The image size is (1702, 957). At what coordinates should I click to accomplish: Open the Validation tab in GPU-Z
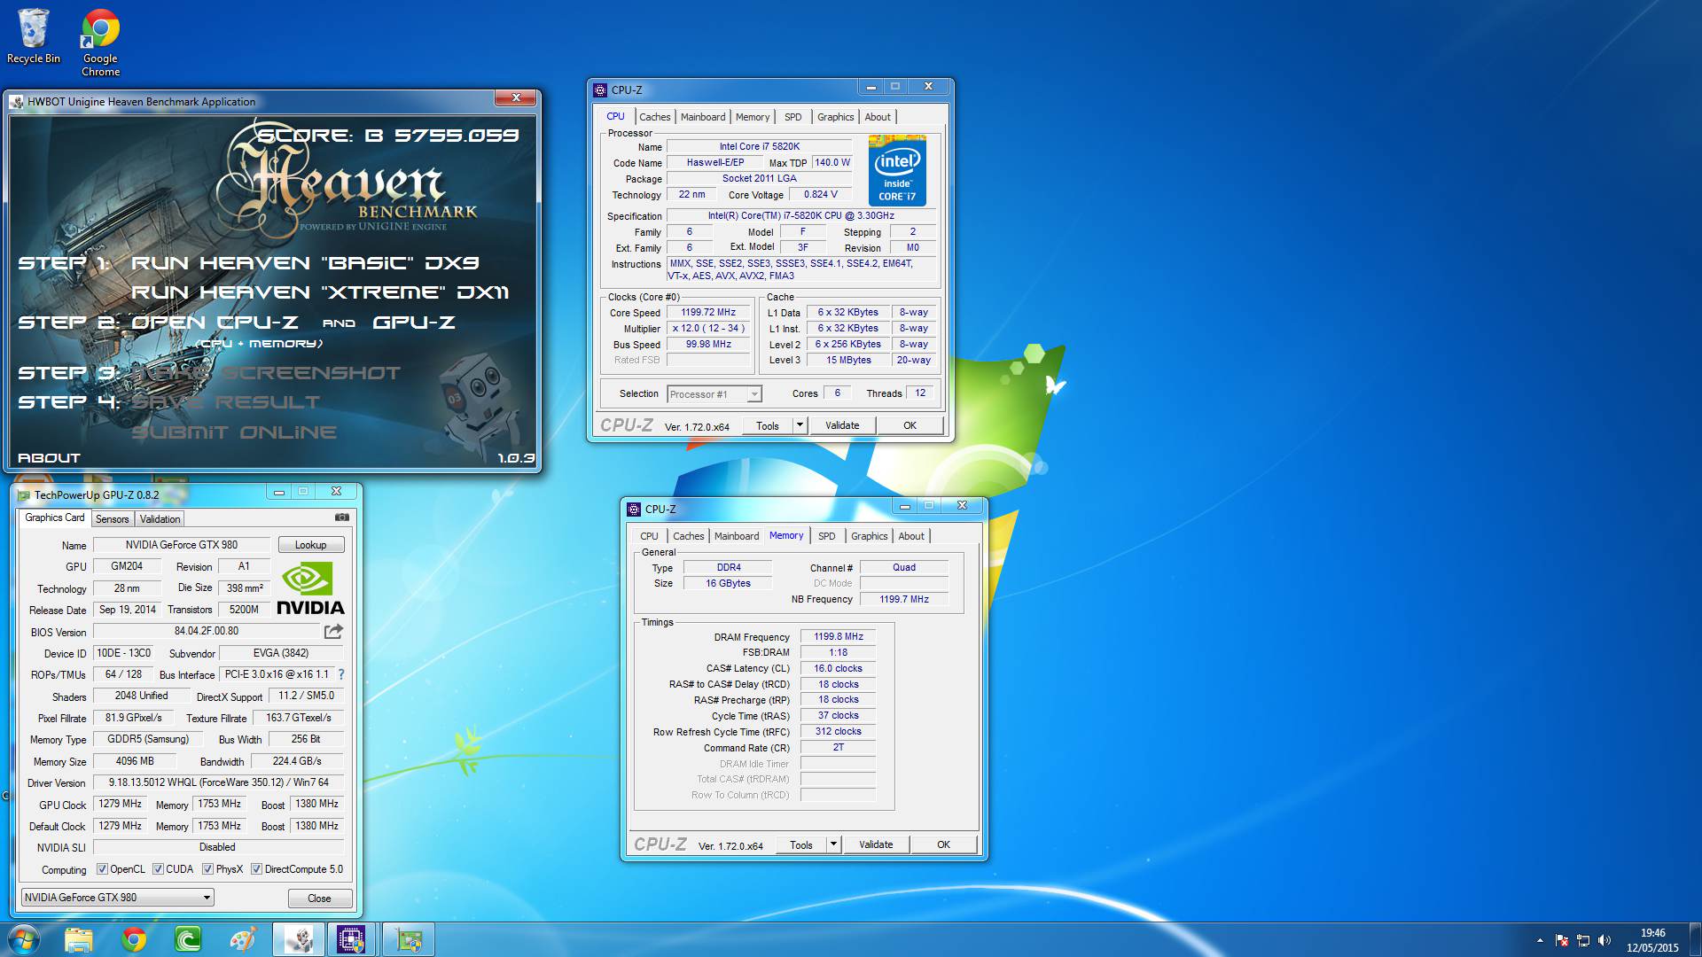[160, 519]
